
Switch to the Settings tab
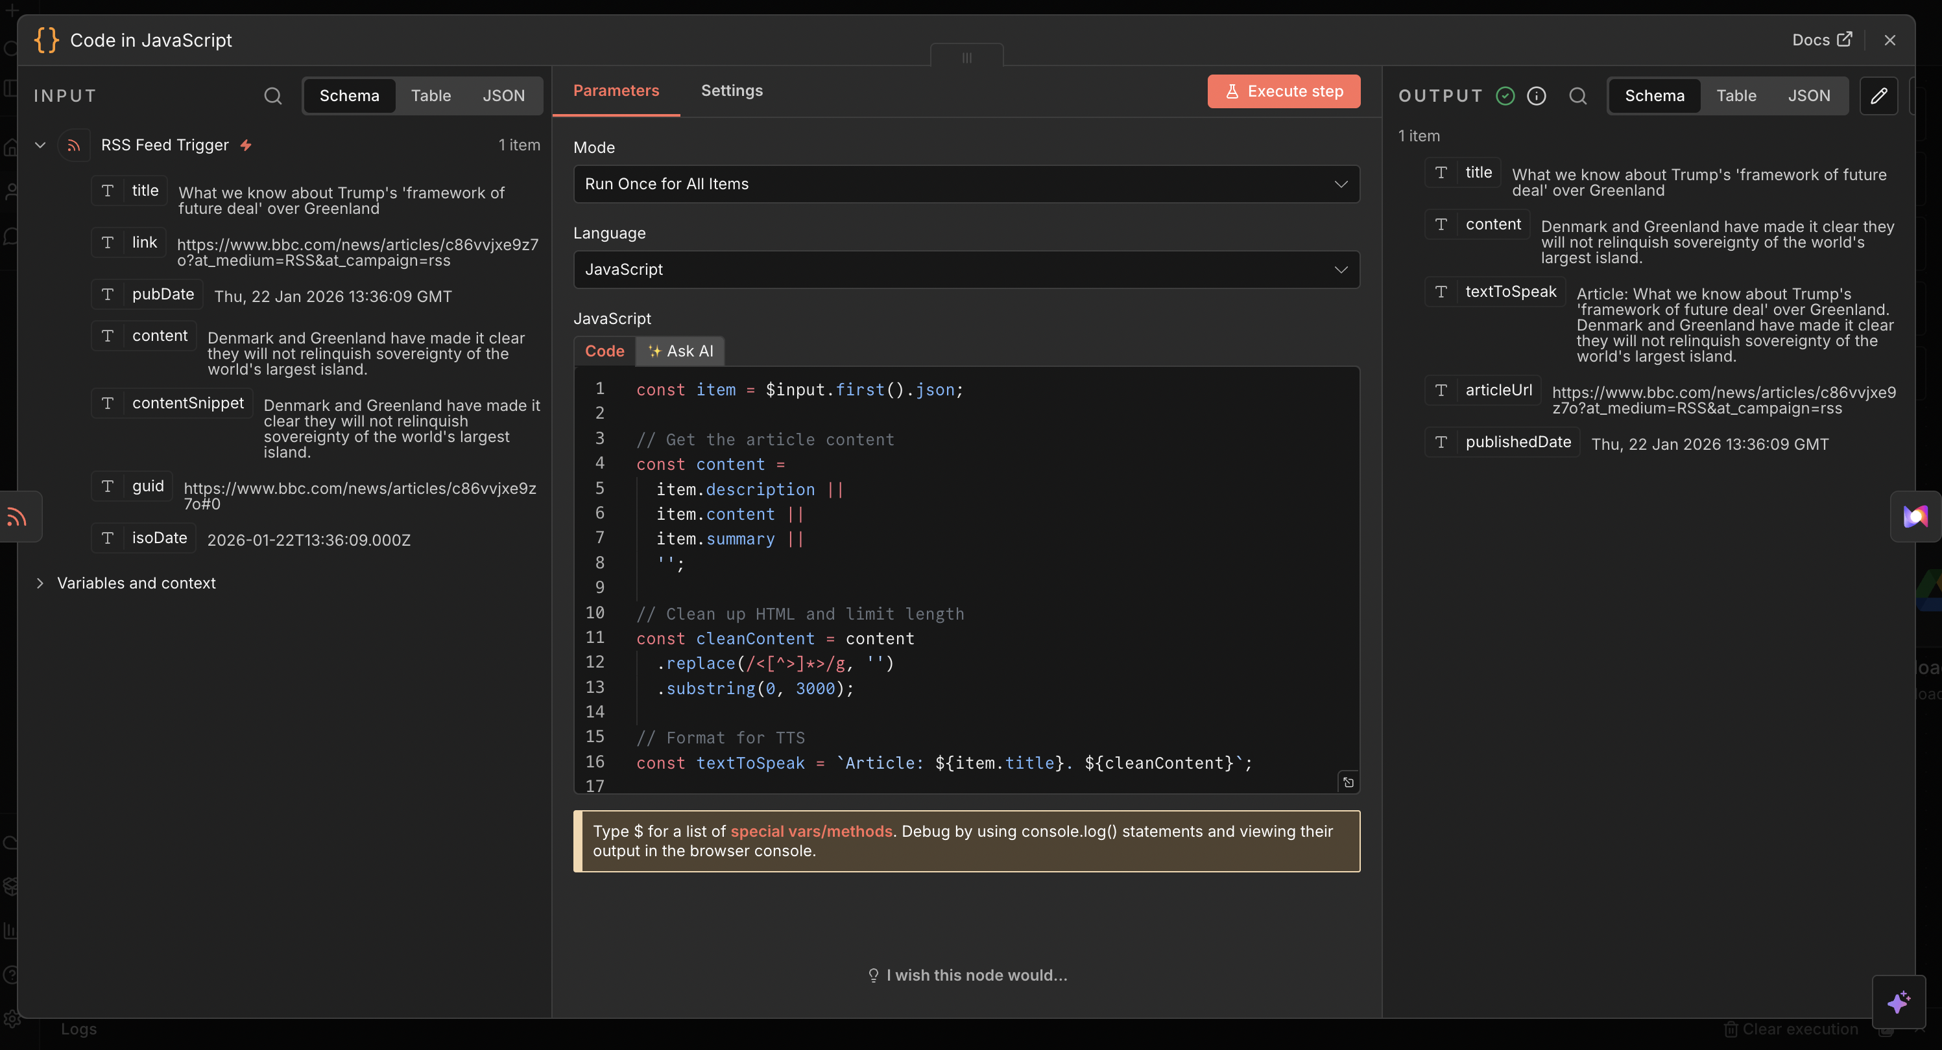[x=731, y=90]
